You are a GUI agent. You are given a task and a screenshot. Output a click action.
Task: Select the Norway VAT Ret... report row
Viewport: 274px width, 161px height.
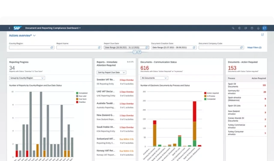pyautogui.click(x=115, y=152)
